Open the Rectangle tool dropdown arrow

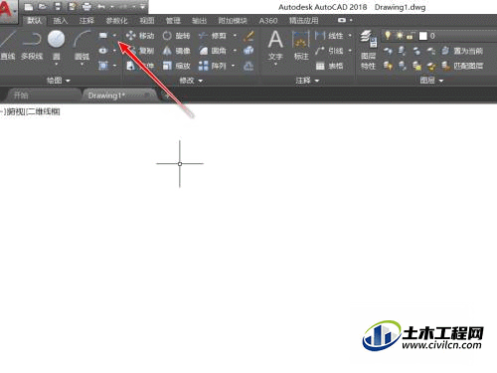(x=114, y=36)
